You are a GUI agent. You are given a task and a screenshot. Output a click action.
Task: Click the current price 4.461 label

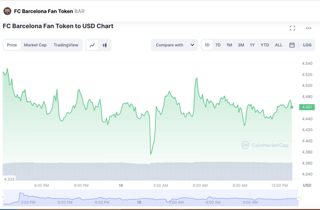point(307,107)
